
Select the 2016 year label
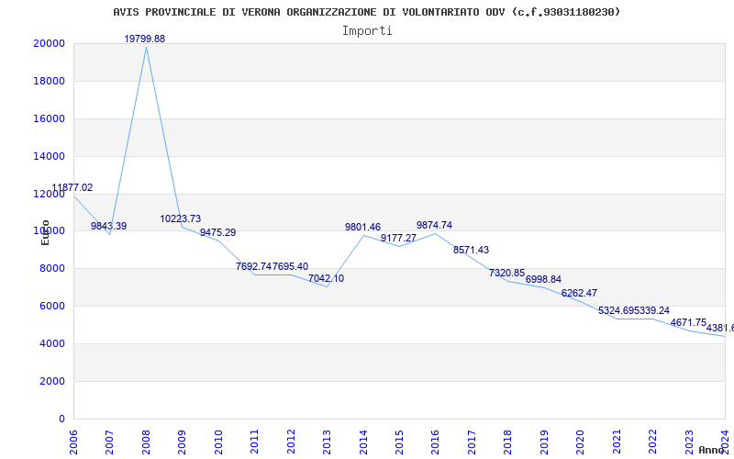(x=435, y=442)
